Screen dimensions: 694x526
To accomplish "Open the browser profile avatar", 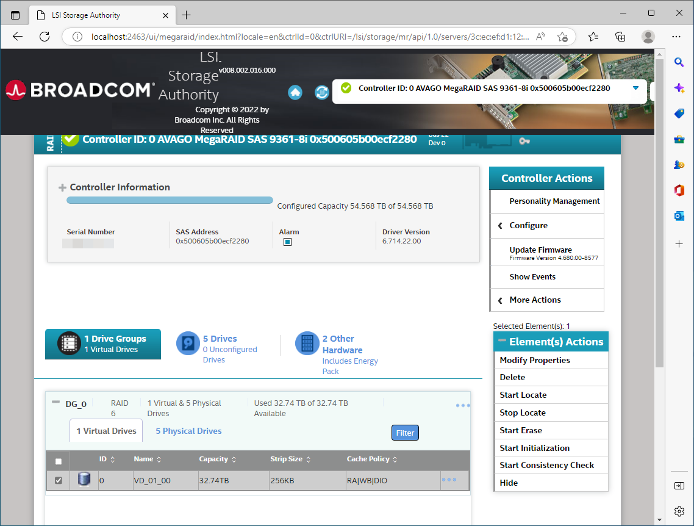I will [x=648, y=37].
